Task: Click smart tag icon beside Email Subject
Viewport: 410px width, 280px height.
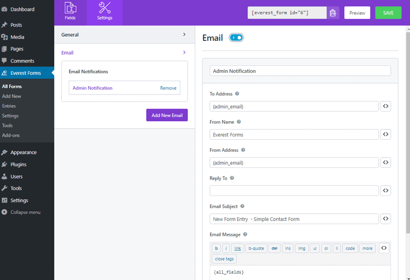Action: point(386,218)
